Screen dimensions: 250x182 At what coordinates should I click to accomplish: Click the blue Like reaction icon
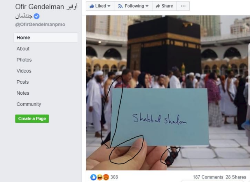coord(93,177)
